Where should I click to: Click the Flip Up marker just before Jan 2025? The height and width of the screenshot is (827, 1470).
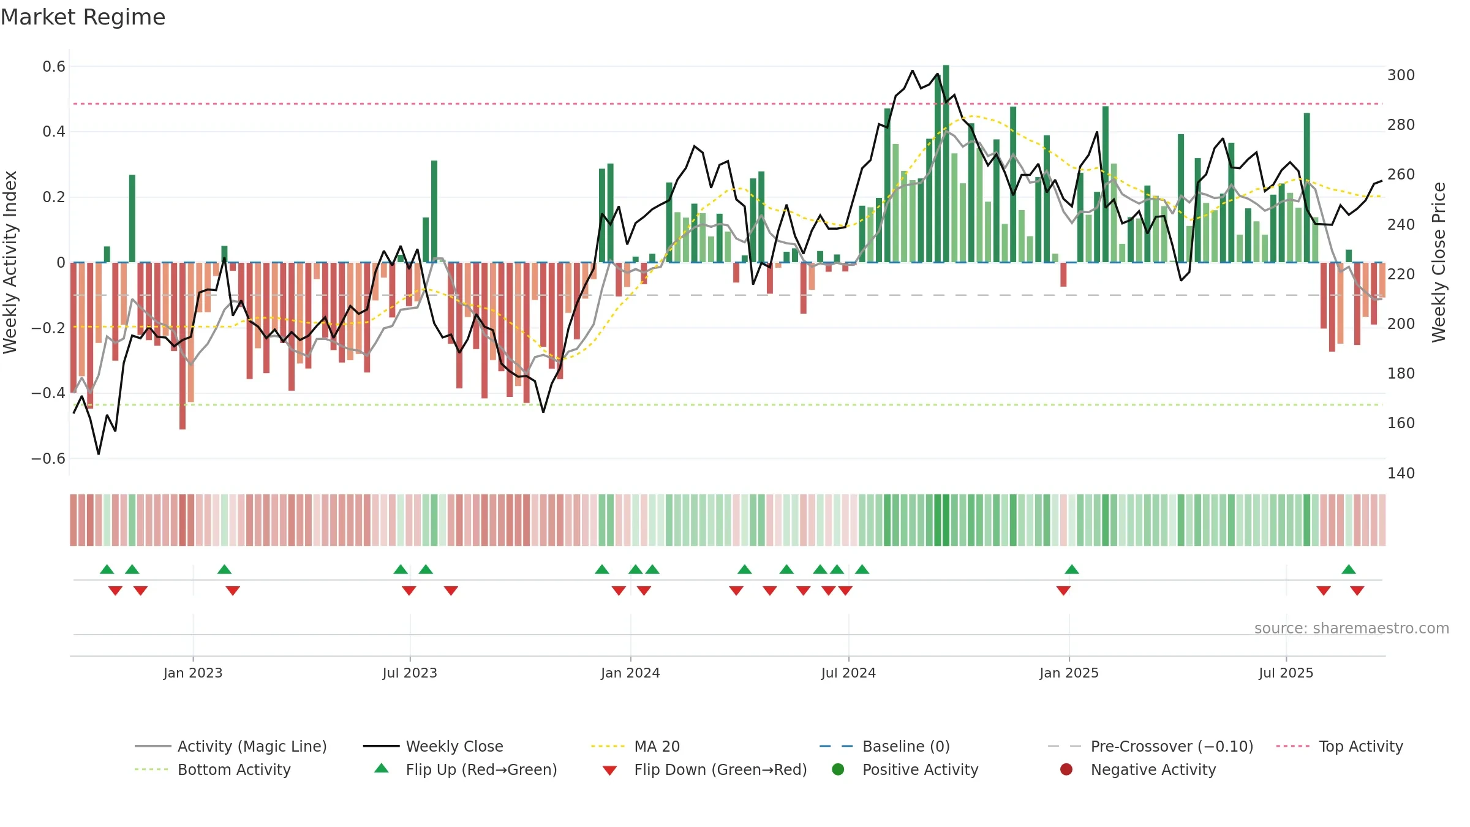pyautogui.click(x=1072, y=569)
